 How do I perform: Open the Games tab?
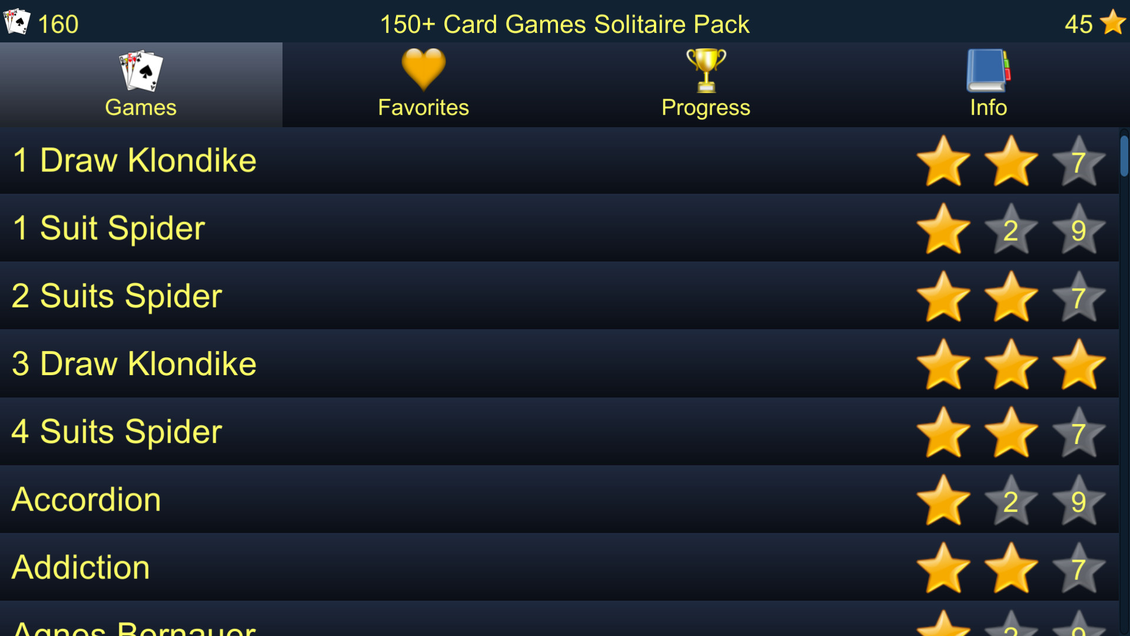[141, 83]
